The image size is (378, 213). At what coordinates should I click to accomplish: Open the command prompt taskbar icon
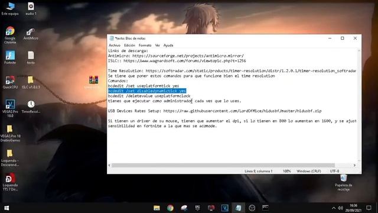point(265,208)
